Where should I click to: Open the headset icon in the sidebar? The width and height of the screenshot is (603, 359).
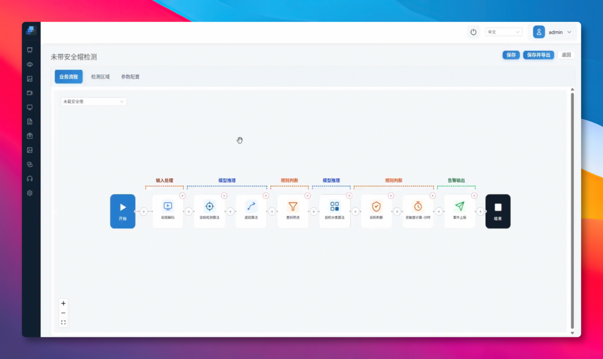click(x=30, y=179)
